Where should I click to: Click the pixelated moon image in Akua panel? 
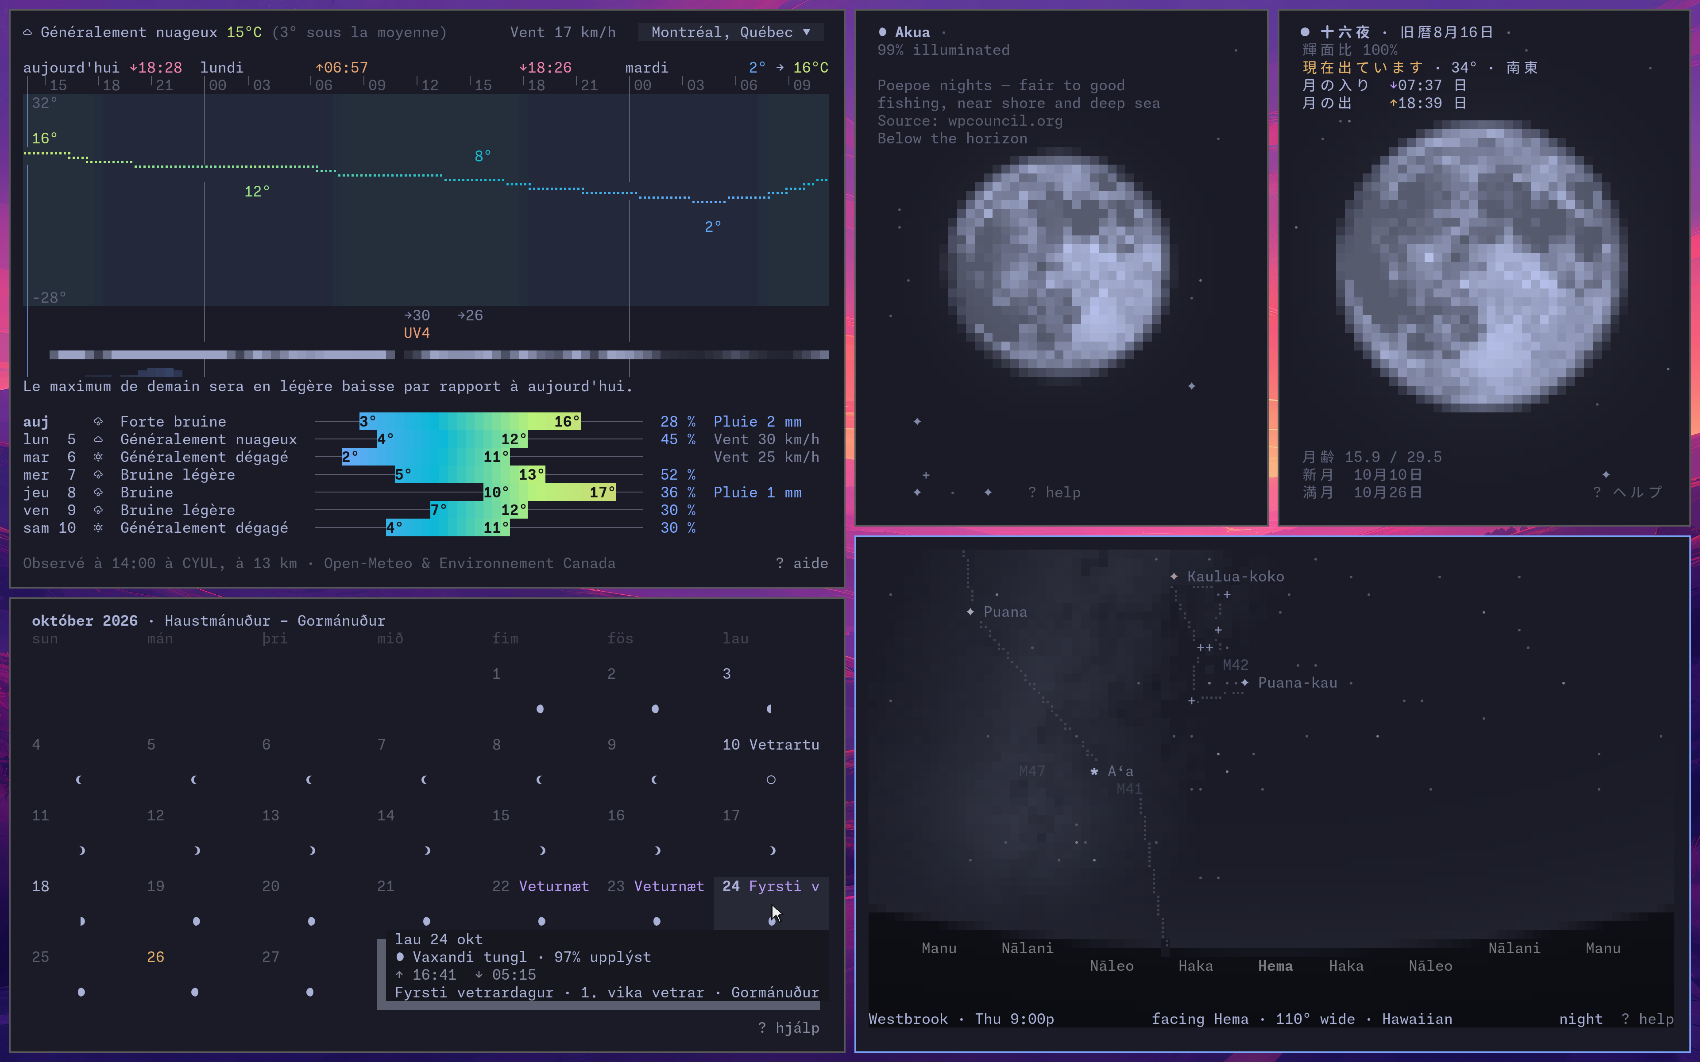1059,266
